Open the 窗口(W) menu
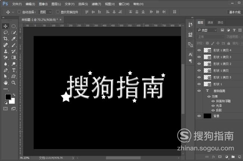 click(124, 4)
